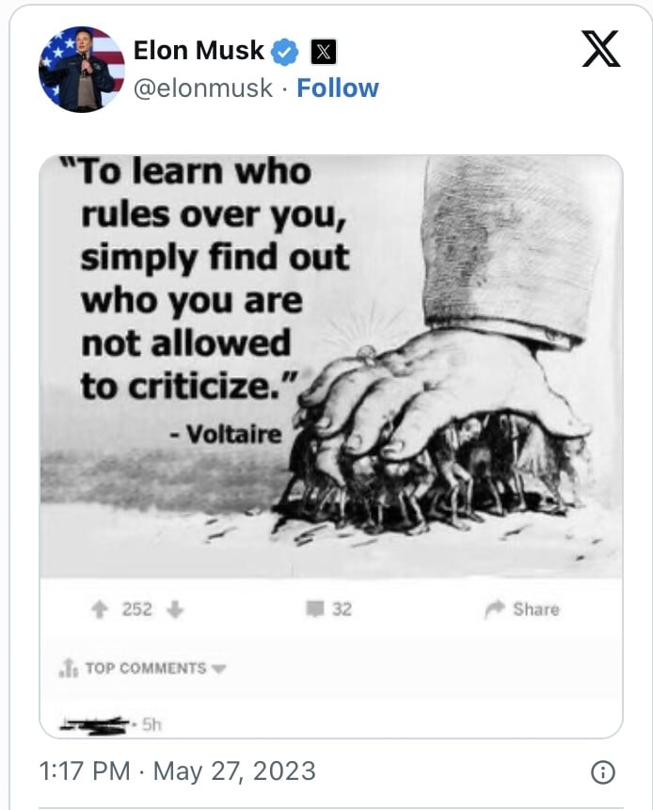Open the Elon Musk display name
653x810 pixels.
pyautogui.click(x=199, y=51)
